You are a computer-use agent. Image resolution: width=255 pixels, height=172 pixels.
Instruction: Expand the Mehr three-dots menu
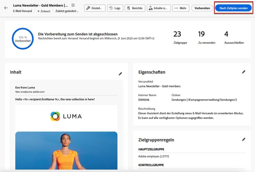181,8
